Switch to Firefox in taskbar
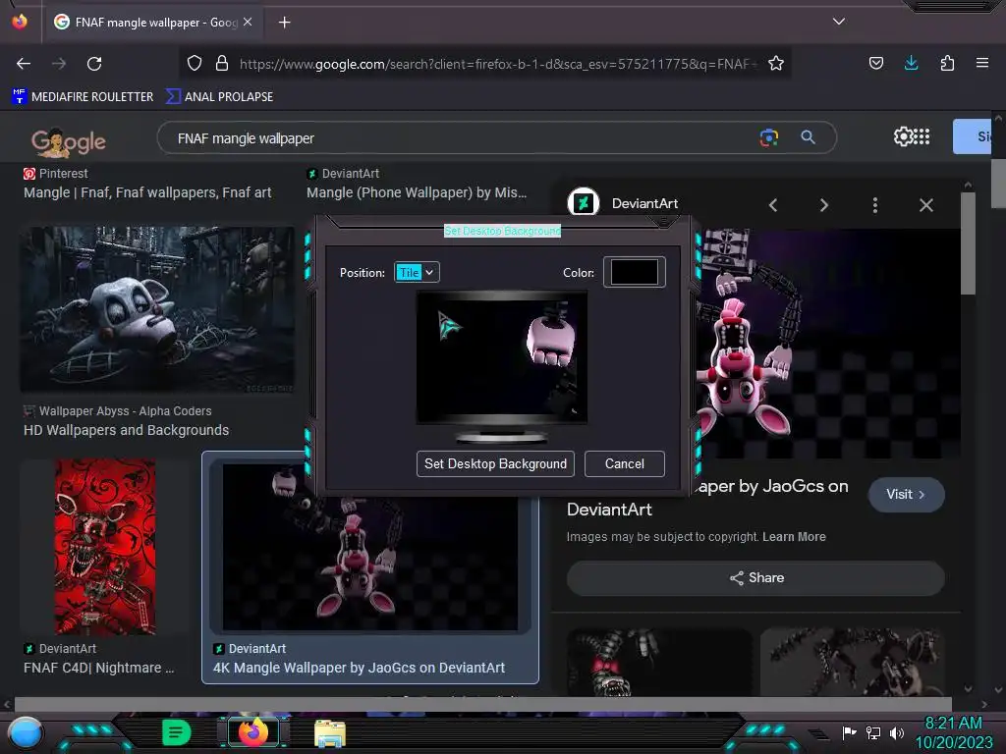This screenshot has height=754, width=1006. tap(252, 732)
